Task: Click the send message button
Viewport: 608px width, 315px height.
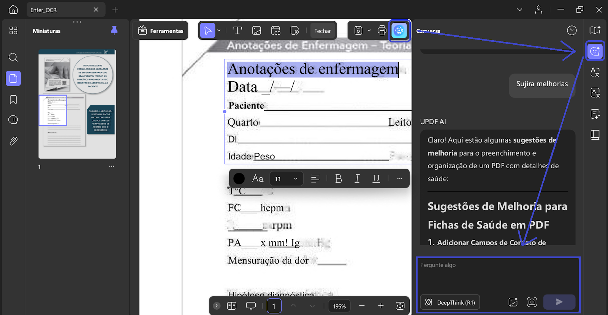Action: click(559, 302)
